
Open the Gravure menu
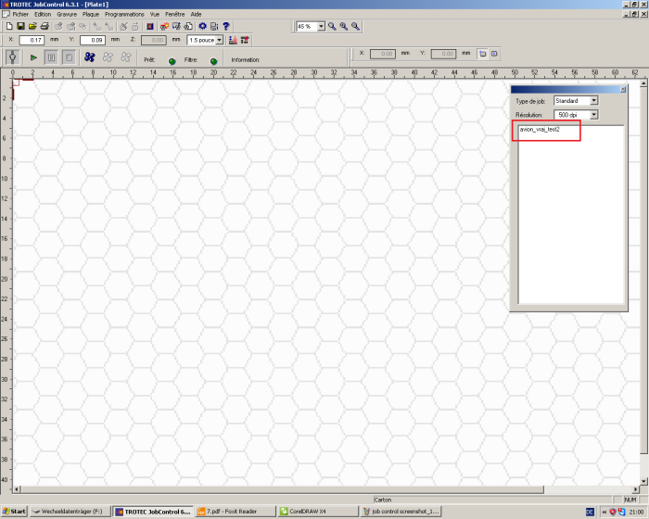(67, 14)
